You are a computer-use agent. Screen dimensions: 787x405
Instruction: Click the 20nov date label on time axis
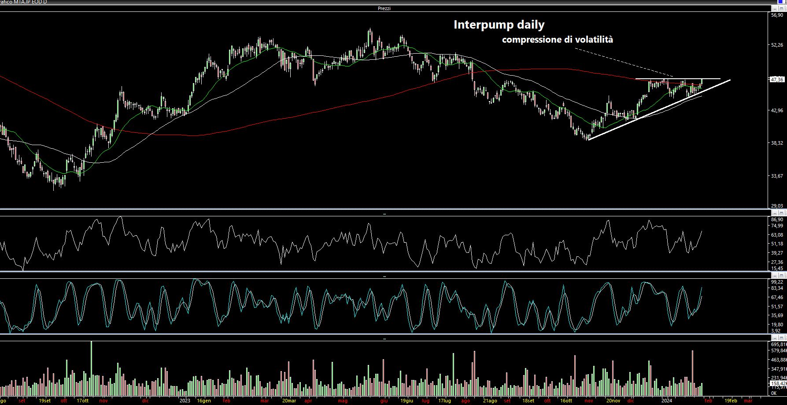613,401
